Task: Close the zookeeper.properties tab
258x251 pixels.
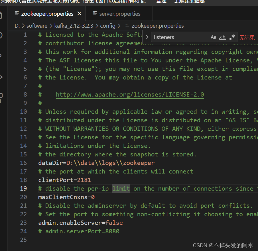Action: 80,13
